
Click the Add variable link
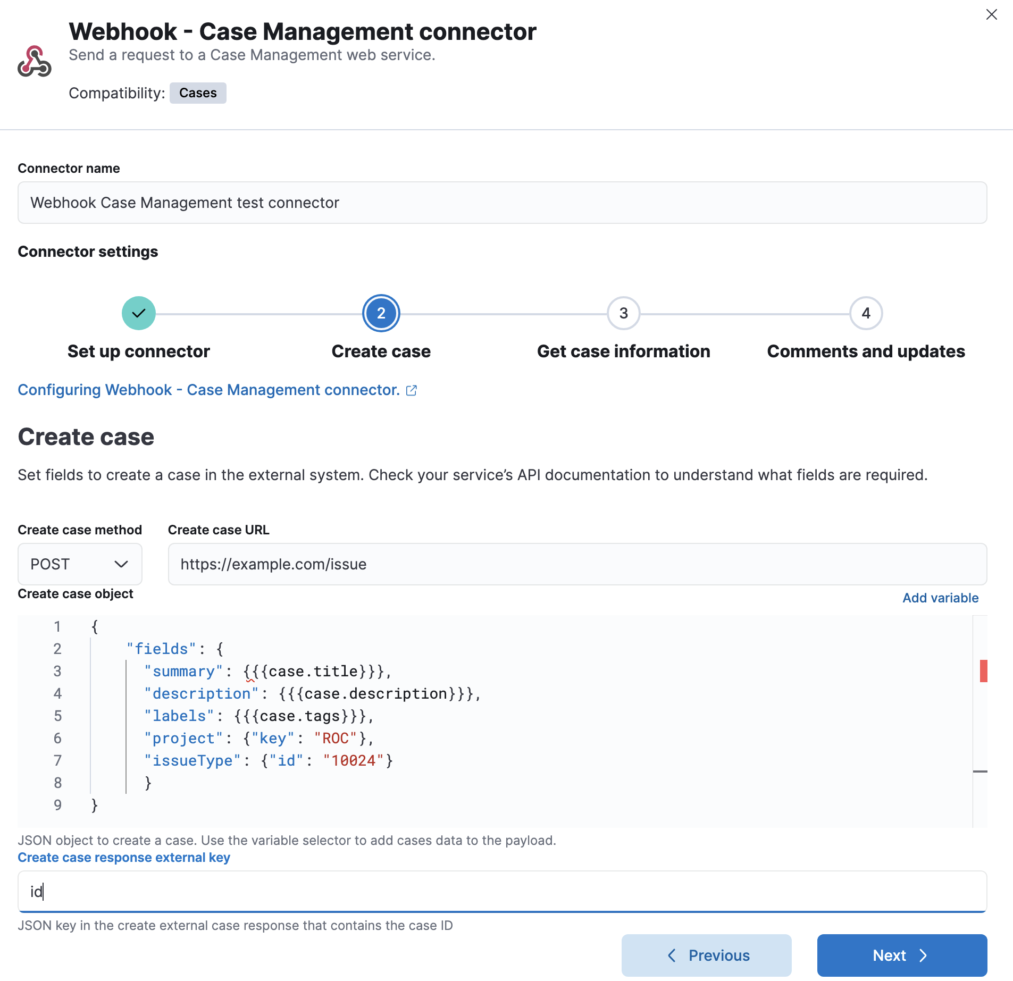940,598
